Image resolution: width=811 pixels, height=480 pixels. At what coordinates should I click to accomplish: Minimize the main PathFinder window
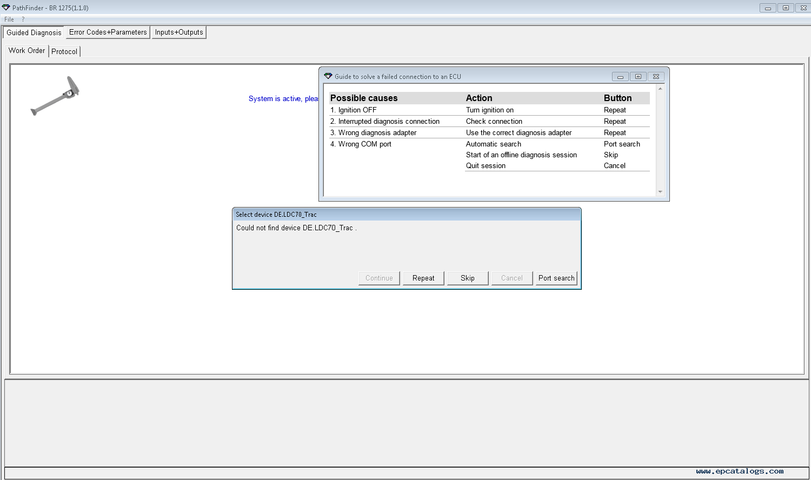click(x=768, y=8)
